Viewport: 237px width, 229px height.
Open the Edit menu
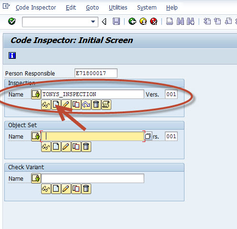point(71,8)
